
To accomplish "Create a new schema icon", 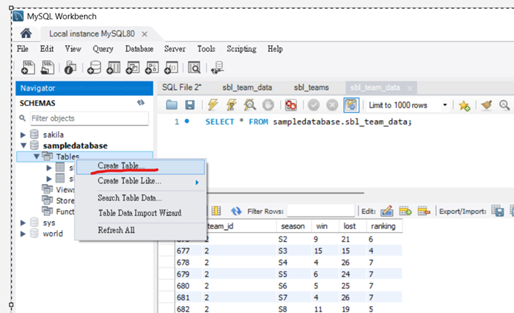I will tap(94, 67).
